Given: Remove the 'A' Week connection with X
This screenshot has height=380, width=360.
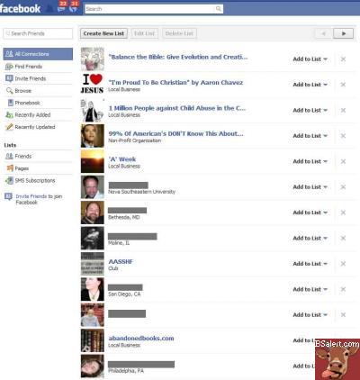Looking at the screenshot, I should pyautogui.click(x=343, y=161).
